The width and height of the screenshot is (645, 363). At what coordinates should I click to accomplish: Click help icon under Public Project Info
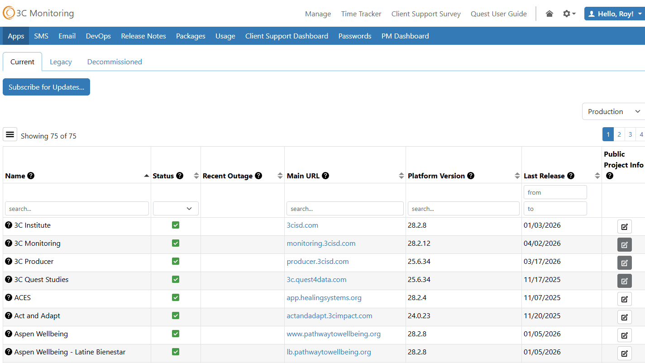click(x=609, y=176)
